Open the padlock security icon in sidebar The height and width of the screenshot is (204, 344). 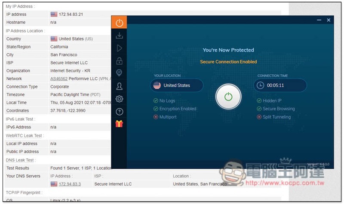pos(119,61)
